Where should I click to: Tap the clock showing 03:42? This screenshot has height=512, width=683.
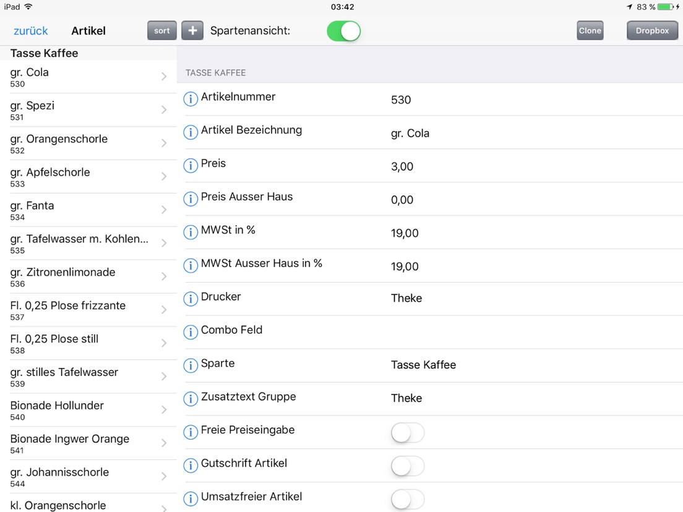tap(342, 7)
